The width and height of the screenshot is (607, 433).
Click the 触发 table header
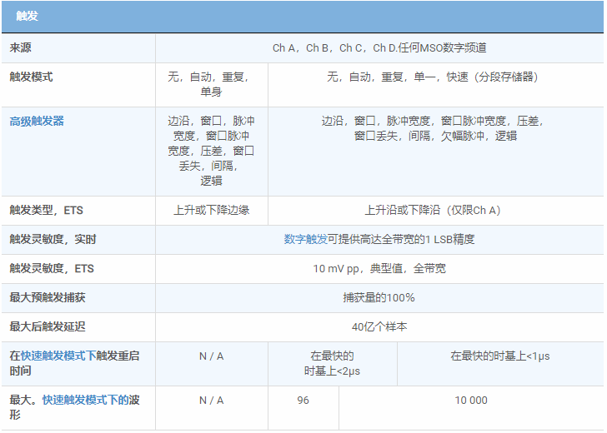27,16
